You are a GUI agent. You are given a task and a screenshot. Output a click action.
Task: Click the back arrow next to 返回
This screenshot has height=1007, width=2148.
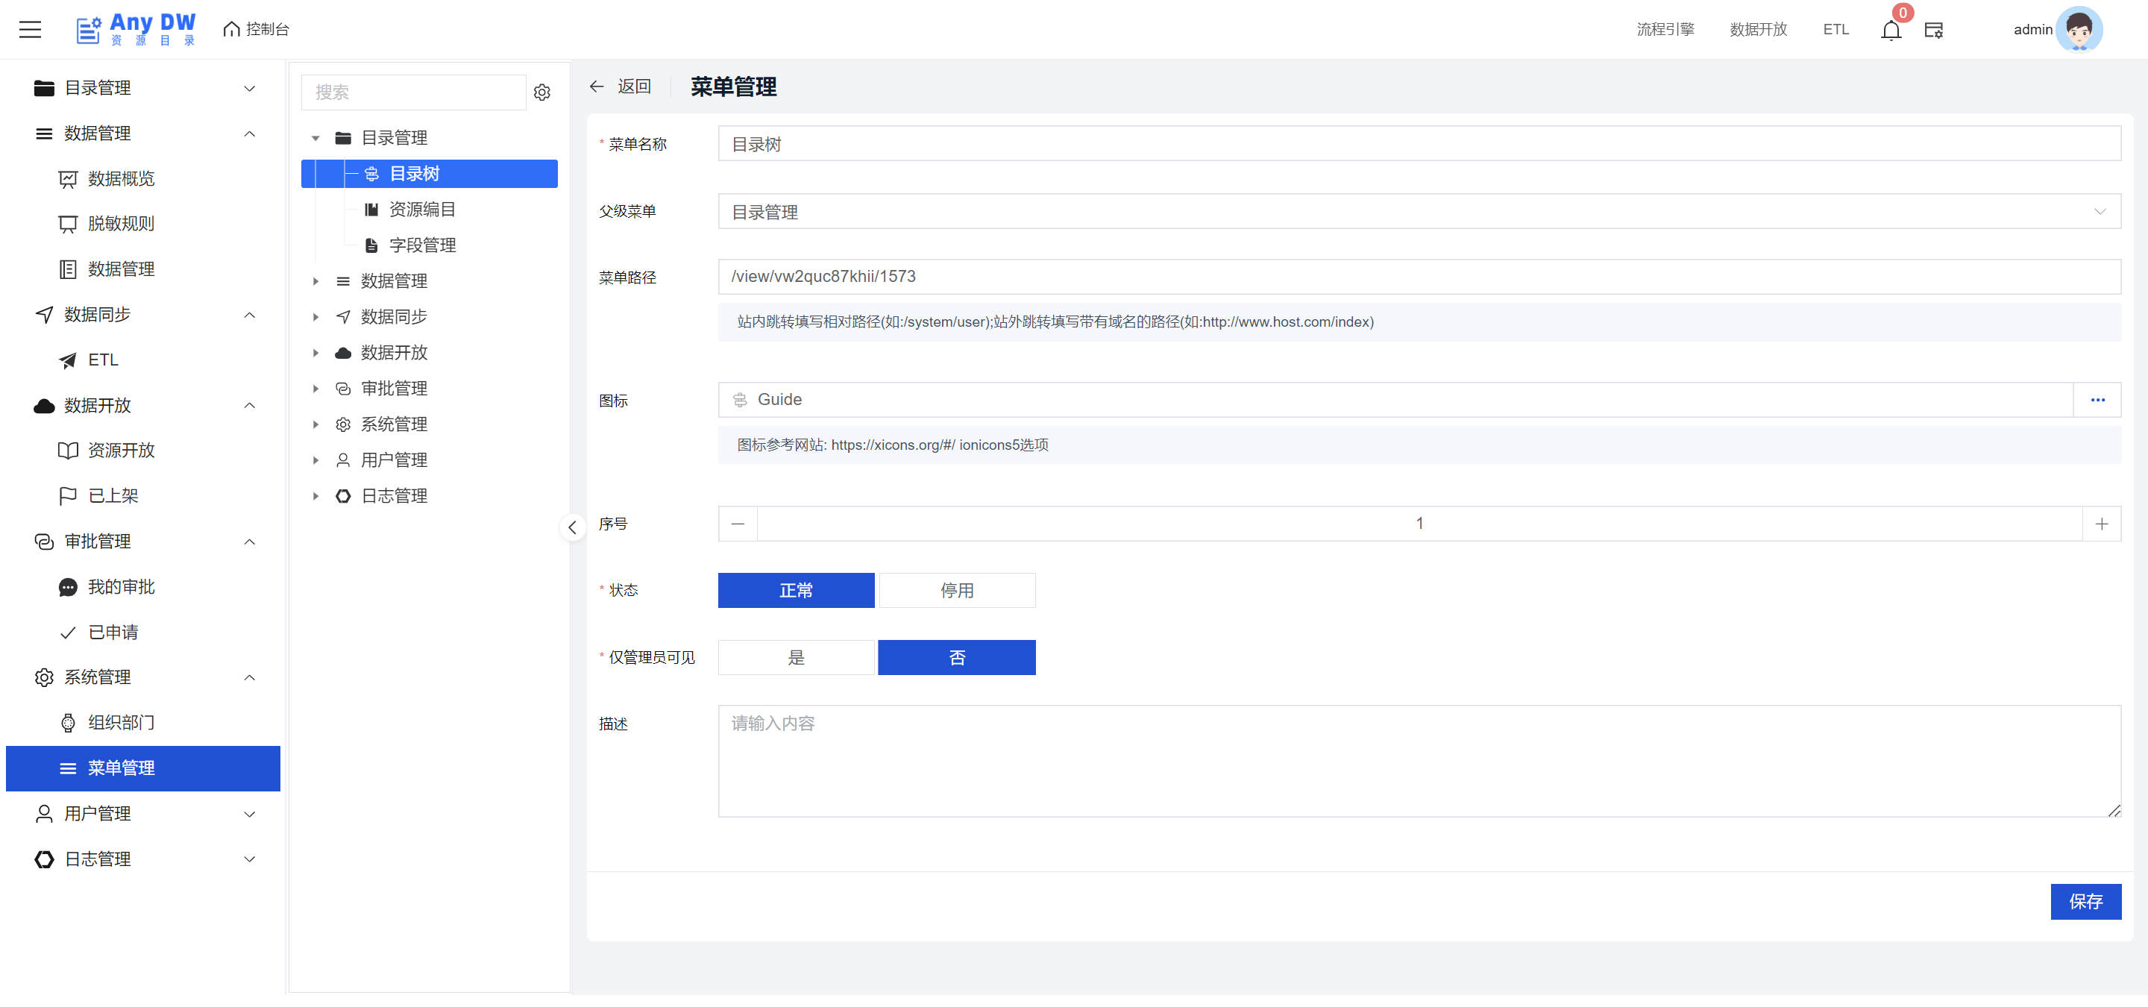[596, 86]
